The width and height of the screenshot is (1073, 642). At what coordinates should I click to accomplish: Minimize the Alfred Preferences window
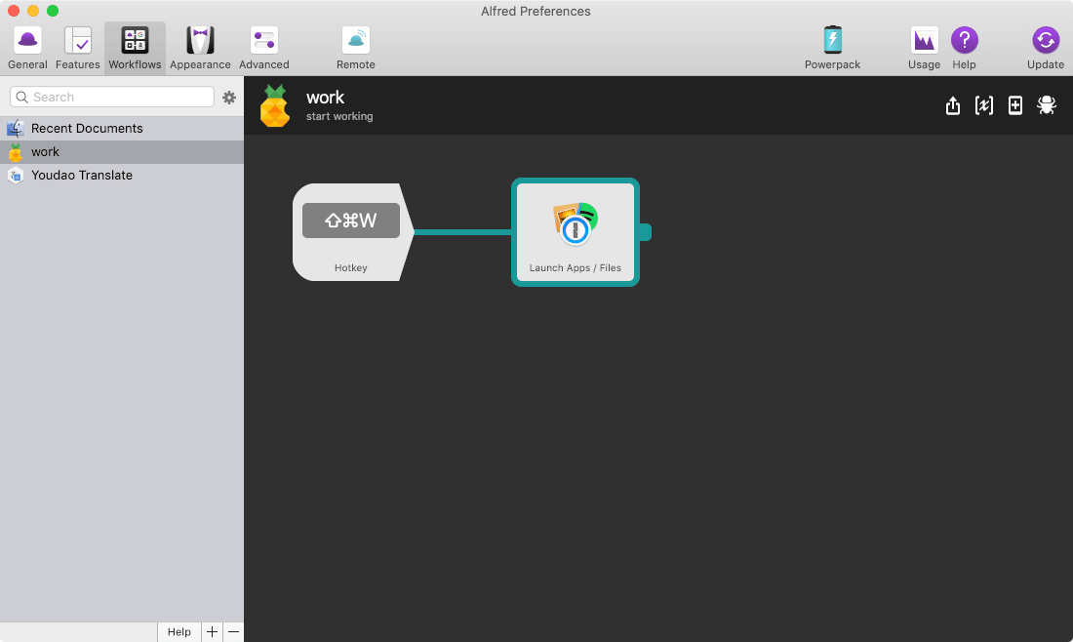[x=33, y=11]
